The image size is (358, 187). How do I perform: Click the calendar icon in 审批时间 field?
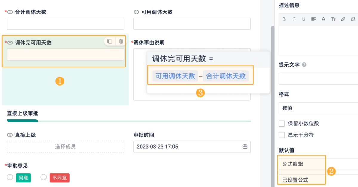(x=245, y=147)
